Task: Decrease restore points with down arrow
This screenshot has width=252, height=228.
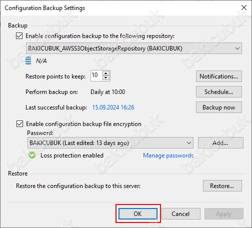Action: coord(106,78)
